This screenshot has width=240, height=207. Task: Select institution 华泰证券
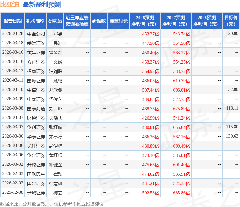[x=36, y=137]
